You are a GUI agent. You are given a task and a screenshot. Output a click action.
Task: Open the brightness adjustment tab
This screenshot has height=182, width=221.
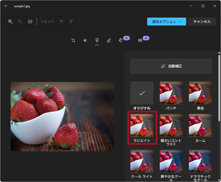pyautogui.click(x=85, y=40)
